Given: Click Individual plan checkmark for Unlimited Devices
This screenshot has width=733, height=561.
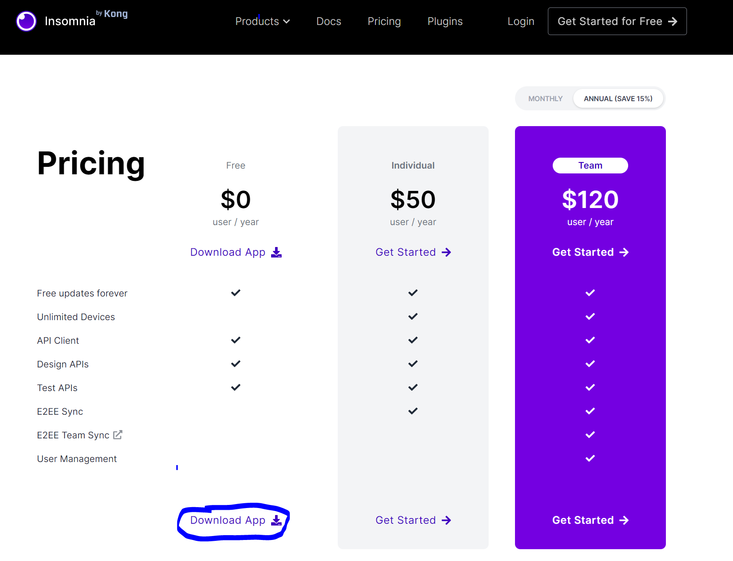Looking at the screenshot, I should click(413, 316).
